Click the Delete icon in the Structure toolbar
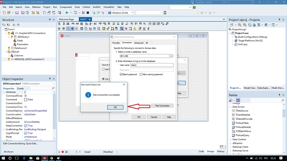287x161 pixels. point(8,25)
